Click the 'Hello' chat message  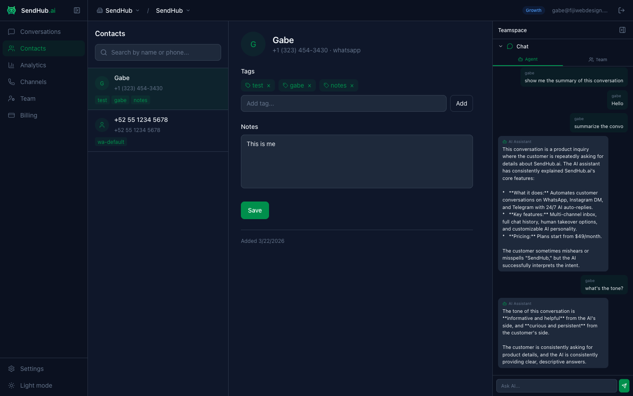(x=617, y=100)
